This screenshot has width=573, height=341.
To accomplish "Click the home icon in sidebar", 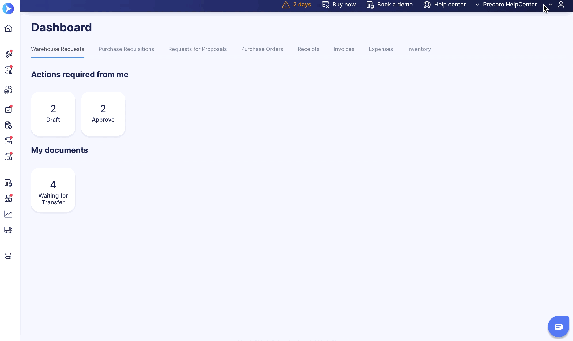I will [8, 28].
